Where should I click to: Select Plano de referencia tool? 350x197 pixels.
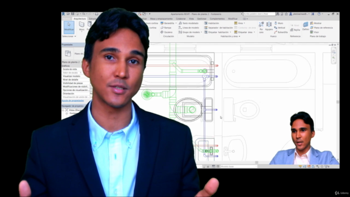point(321,28)
